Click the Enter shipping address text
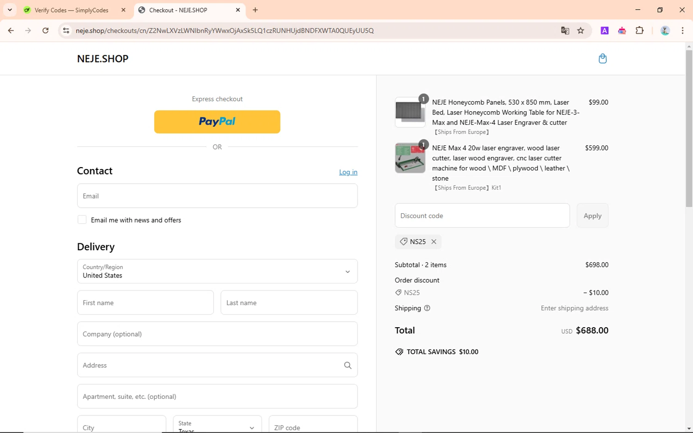This screenshot has height=433, width=693. 575,308
